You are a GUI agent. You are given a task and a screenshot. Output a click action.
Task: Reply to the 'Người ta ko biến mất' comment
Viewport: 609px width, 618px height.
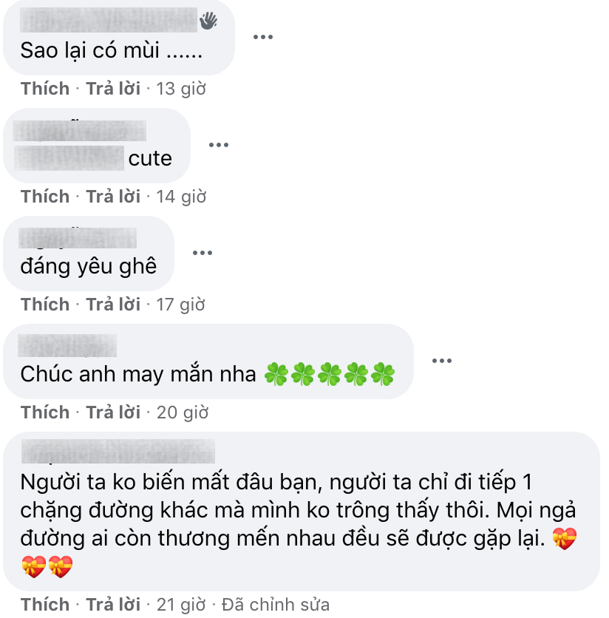pyautogui.click(x=113, y=605)
